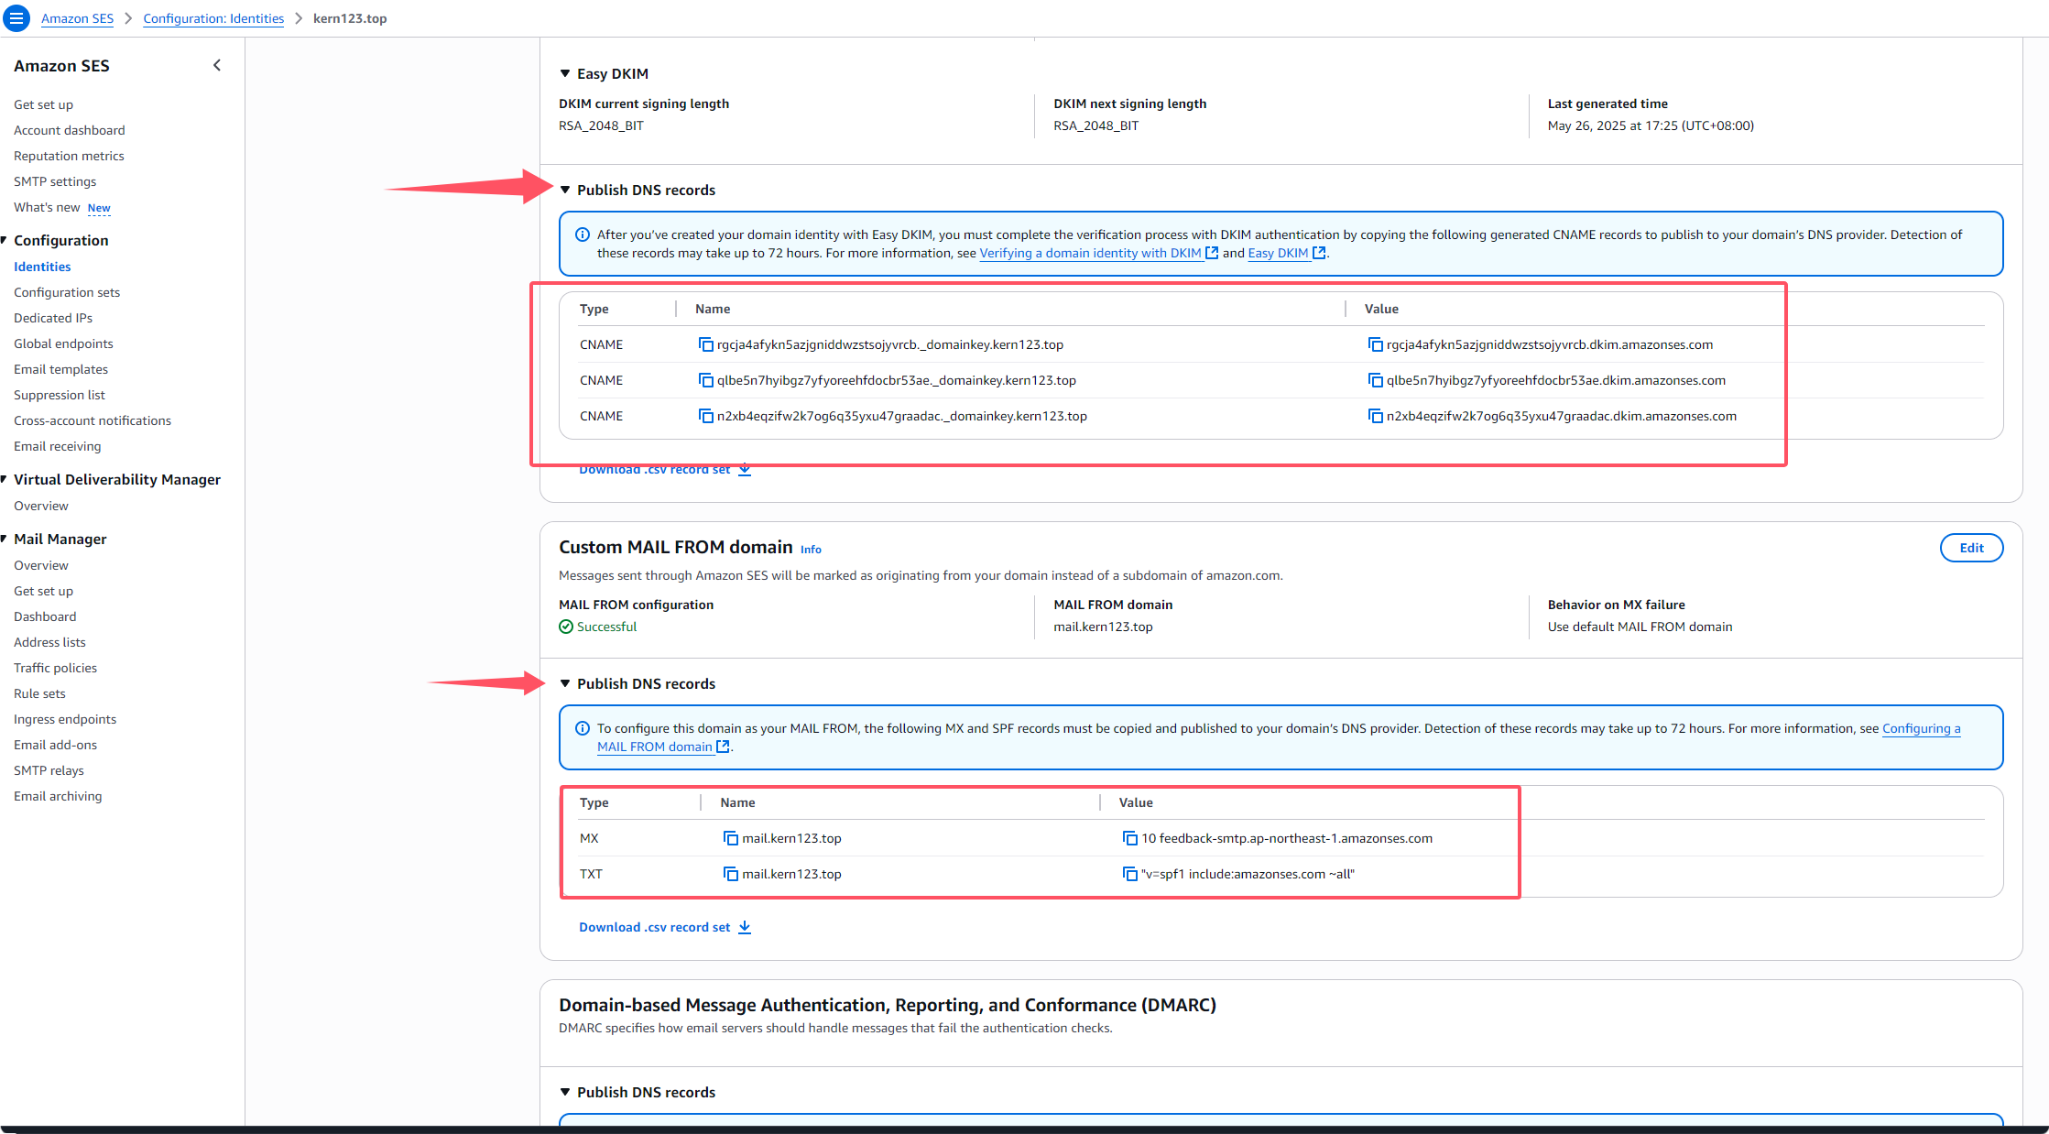Copy the TXT record name mail.kern123.top
The width and height of the screenshot is (2049, 1134).
point(730,874)
